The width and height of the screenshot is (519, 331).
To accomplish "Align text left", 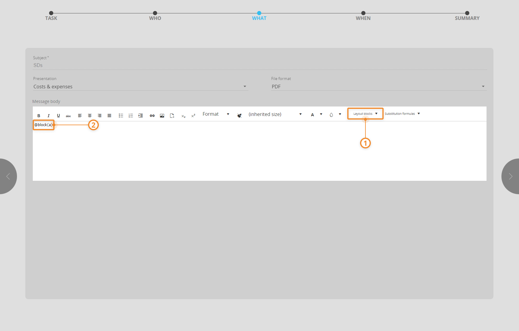I will tap(80, 116).
